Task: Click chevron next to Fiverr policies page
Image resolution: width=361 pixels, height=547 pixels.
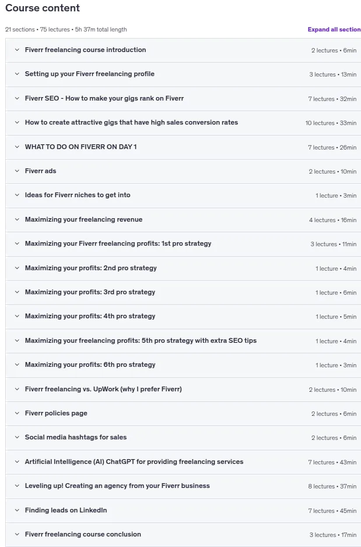Action: [17, 414]
